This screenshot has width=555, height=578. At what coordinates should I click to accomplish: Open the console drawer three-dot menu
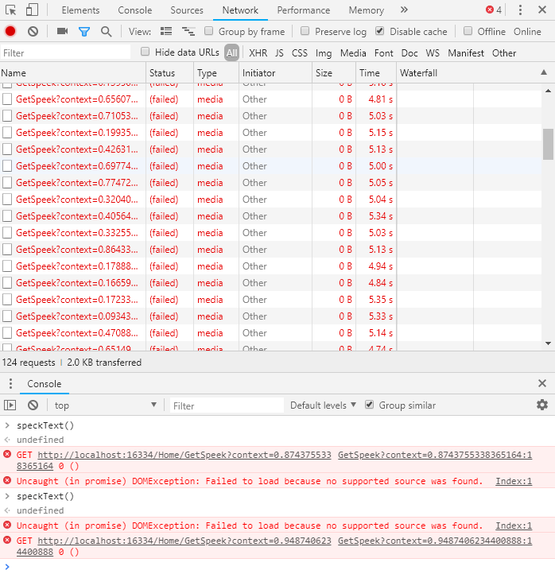10,384
